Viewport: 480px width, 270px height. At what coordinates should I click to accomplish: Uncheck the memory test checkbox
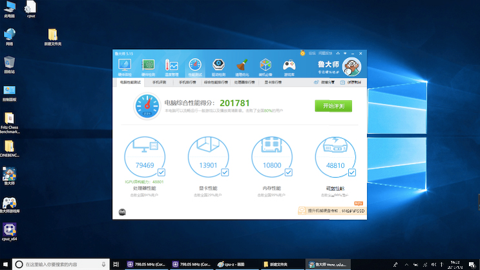288,172
